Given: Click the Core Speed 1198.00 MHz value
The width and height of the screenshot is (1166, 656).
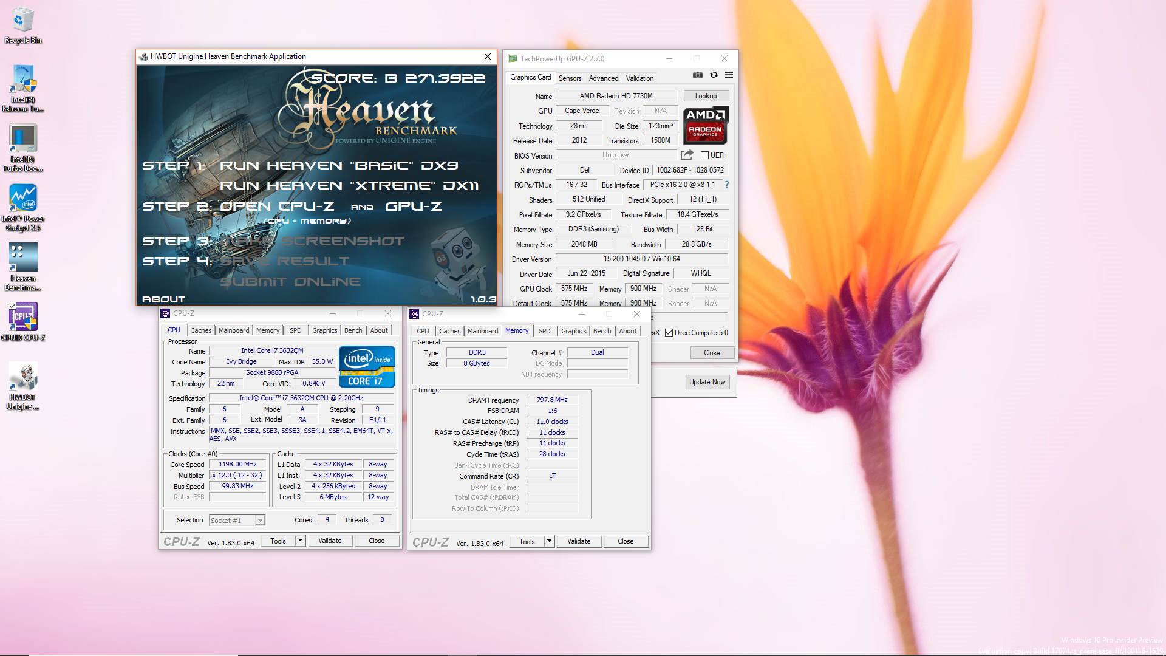Looking at the screenshot, I should [237, 465].
